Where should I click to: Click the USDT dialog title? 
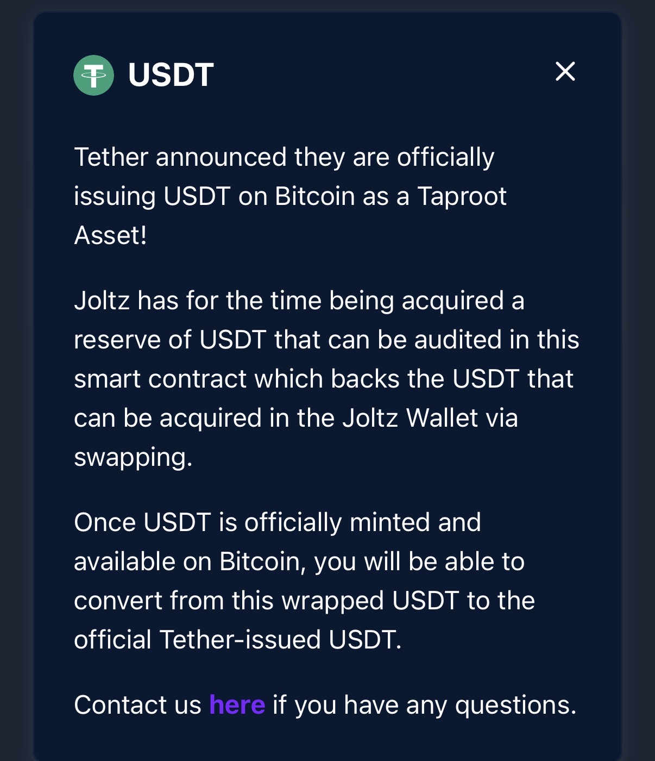click(x=171, y=75)
